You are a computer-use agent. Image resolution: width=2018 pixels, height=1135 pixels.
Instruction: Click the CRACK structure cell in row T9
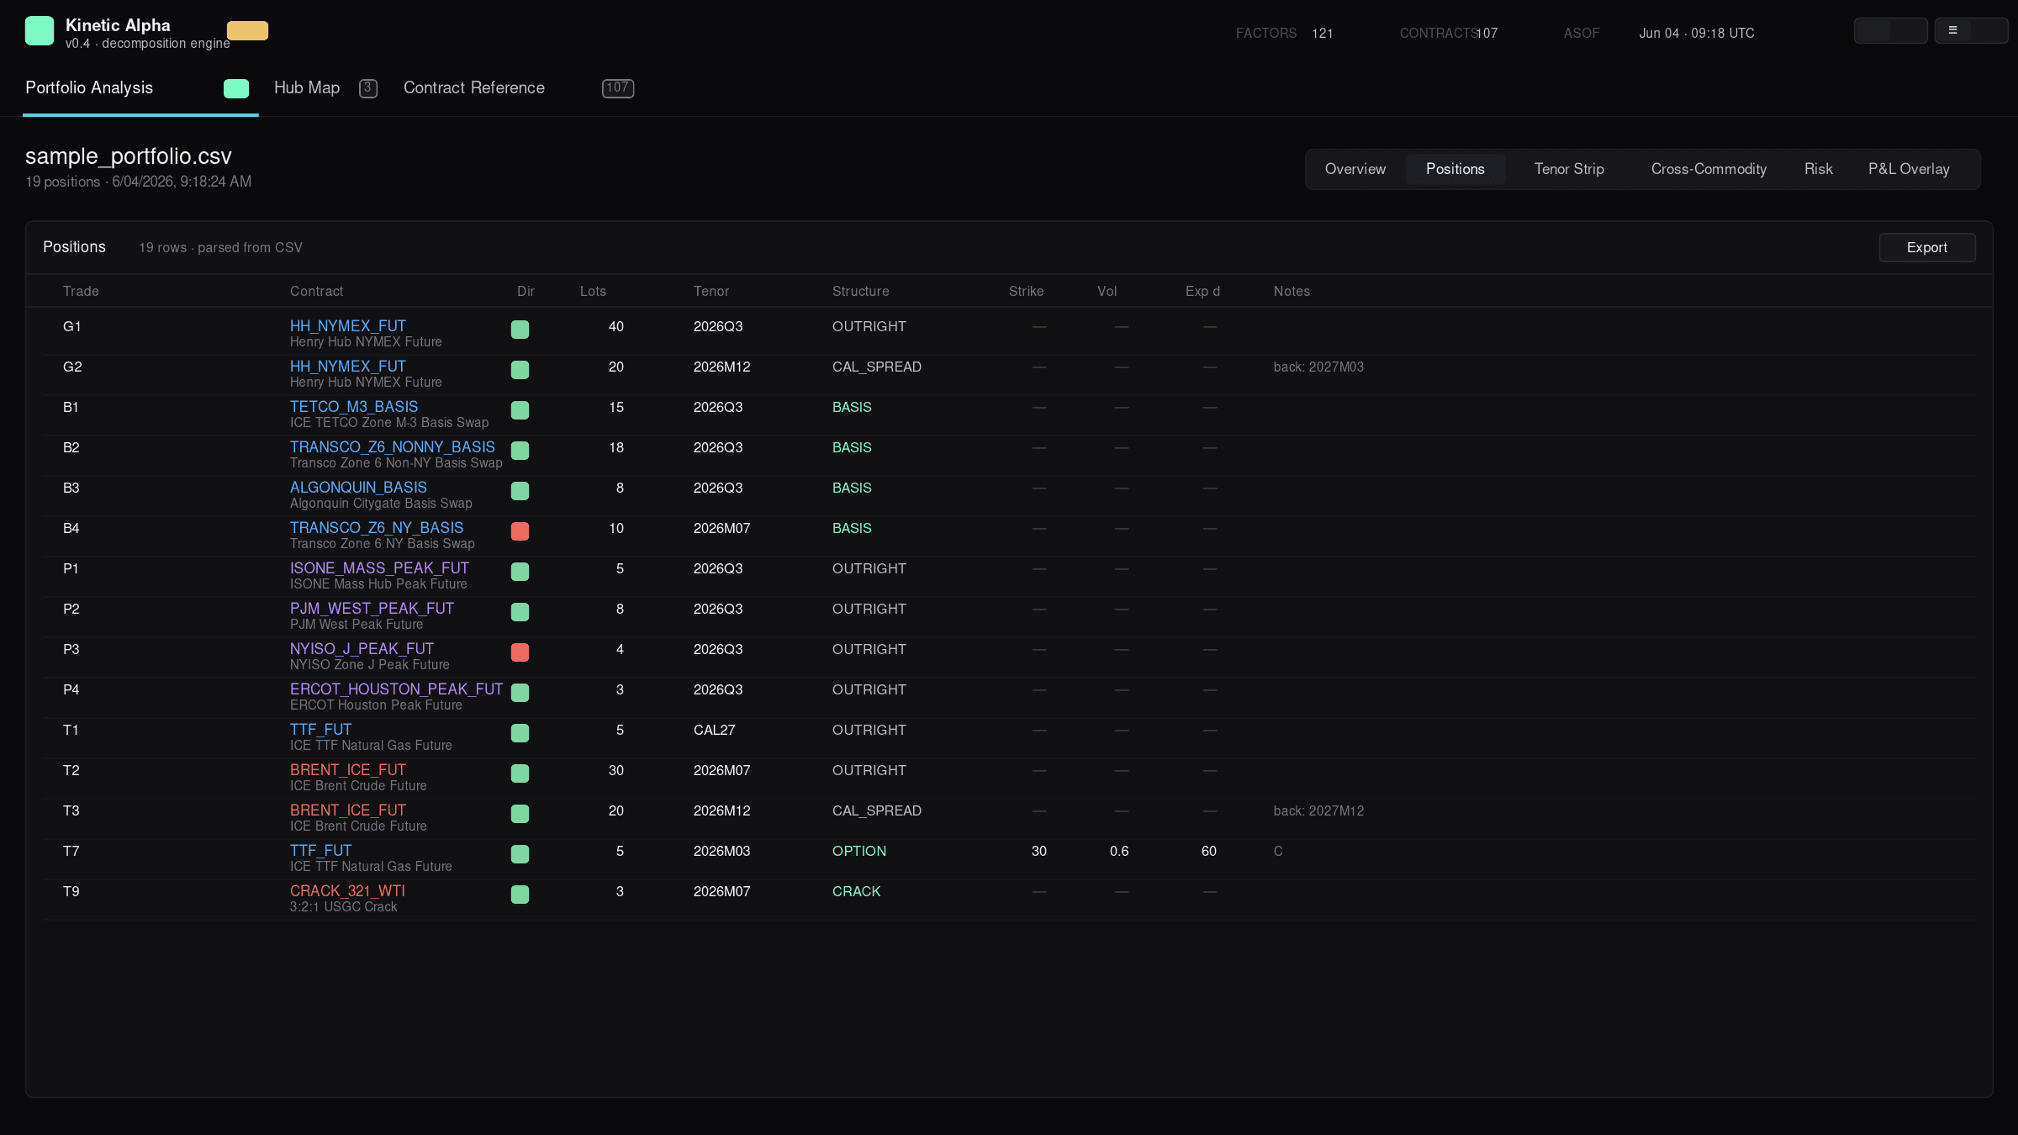pyautogui.click(x=856, y=892)
